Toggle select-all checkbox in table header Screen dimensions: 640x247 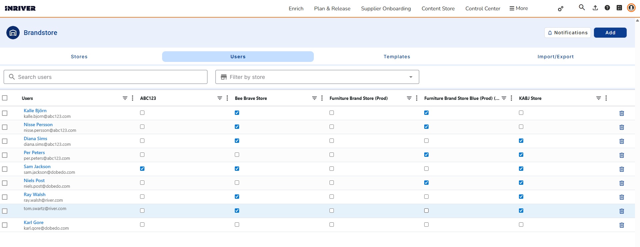pos(5,98)
